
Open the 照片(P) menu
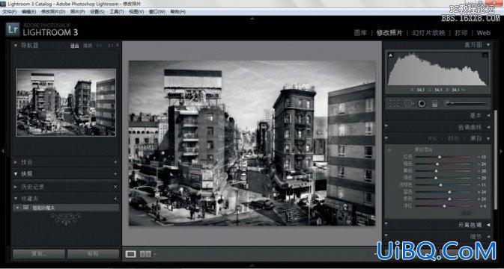click(77, 11)
